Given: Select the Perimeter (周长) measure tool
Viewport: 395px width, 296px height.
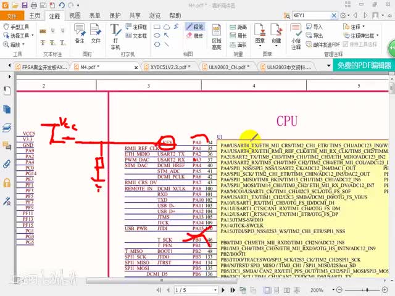Looking at the screenshot, I should (x=238, y=36).
